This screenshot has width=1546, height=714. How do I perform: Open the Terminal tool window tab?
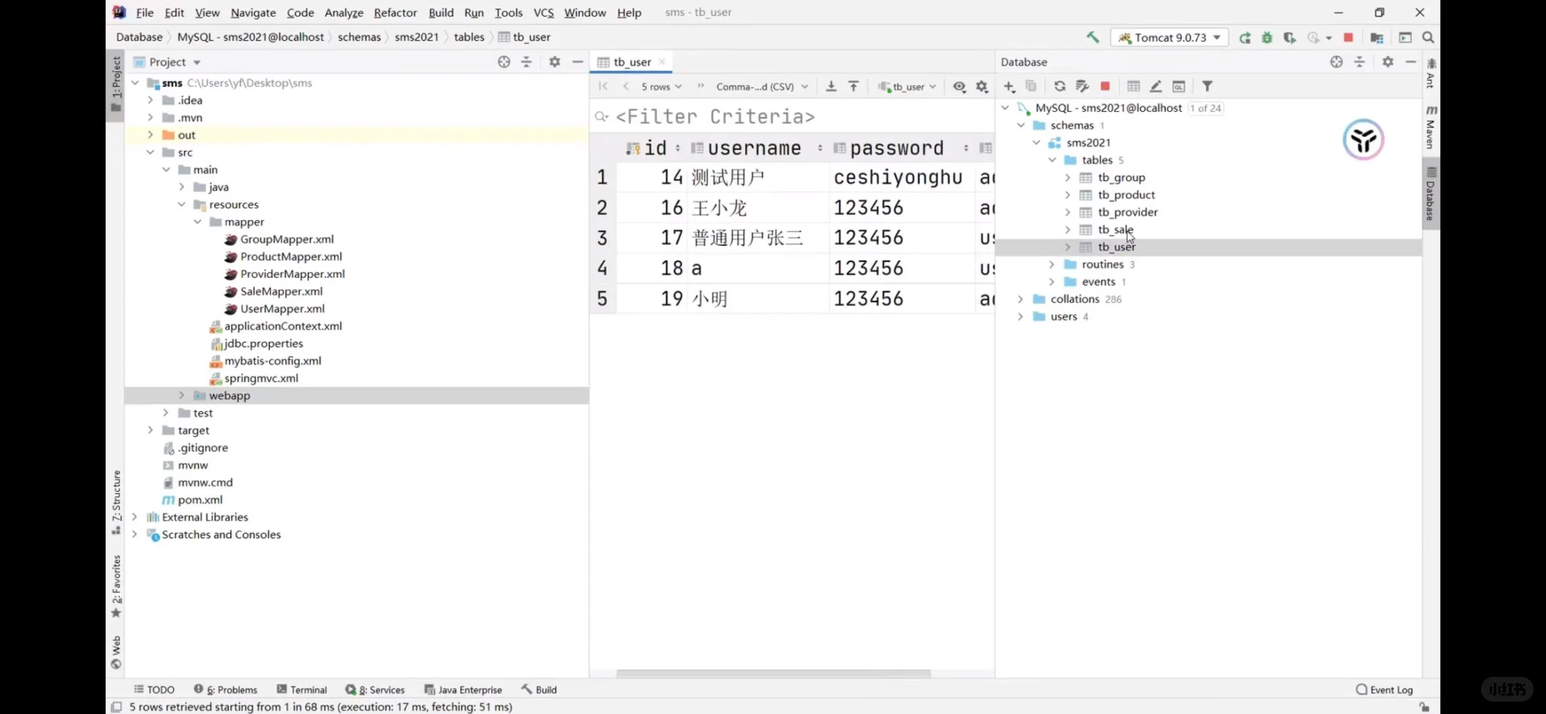point(302,690)
